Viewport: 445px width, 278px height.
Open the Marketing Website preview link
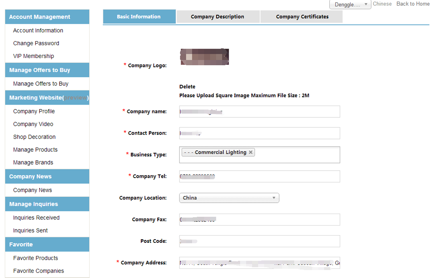pos(75,98)
